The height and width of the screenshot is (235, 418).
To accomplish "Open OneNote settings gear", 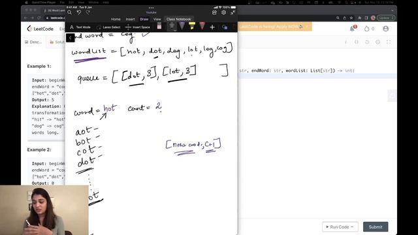I will 223,12.
